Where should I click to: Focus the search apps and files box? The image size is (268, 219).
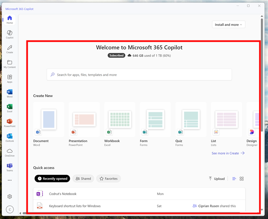click(x=139, y=75)
